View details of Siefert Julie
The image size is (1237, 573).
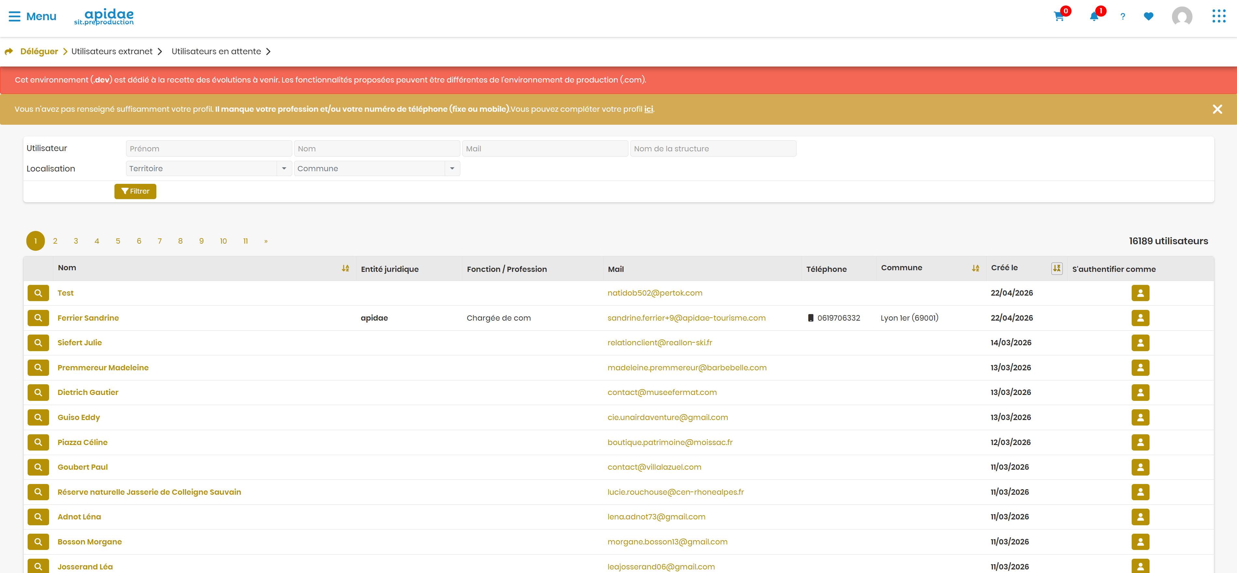click(38, 343)
